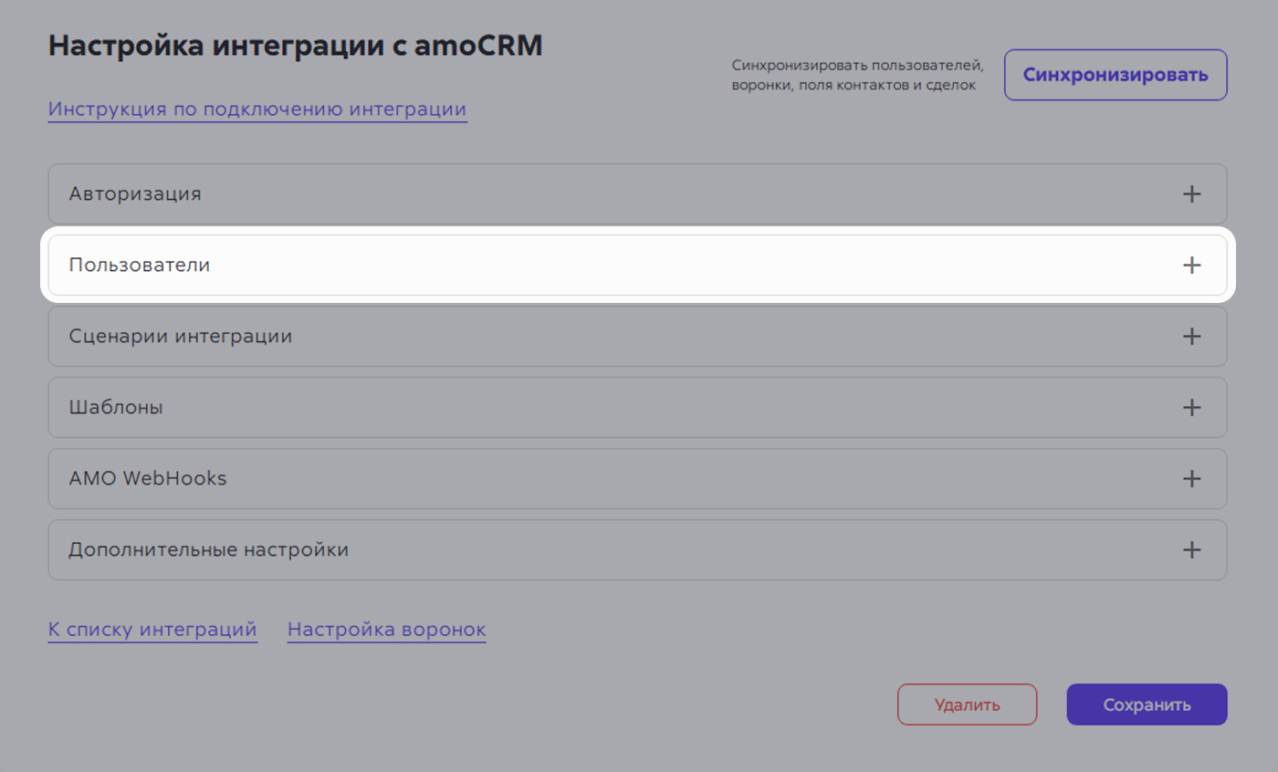
Task: Expand the Шаблоны section by its label
Action: pos(116,408)
